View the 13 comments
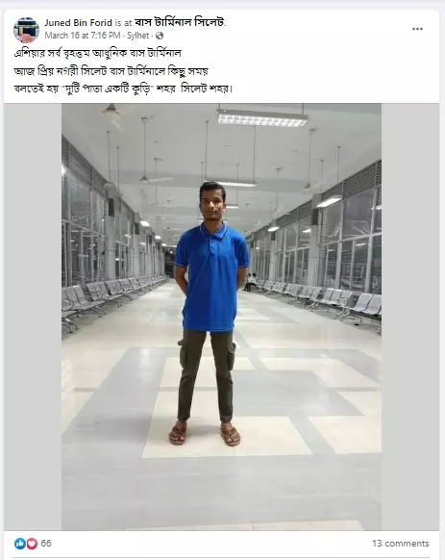Image resolution: width=445 pixels, height=560 pixels. click(401, 544)
